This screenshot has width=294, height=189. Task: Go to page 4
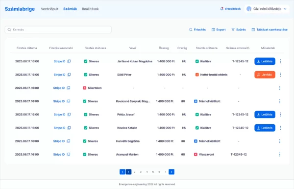click(x=147, y=172)
